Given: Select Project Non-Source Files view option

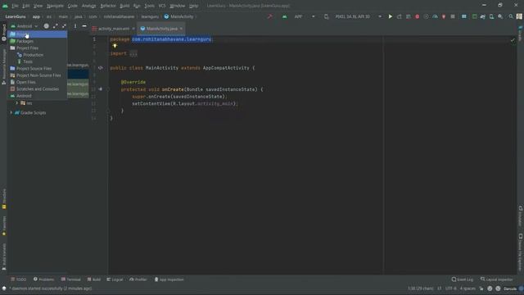Looking at the screenshot, I should [37, 75].
